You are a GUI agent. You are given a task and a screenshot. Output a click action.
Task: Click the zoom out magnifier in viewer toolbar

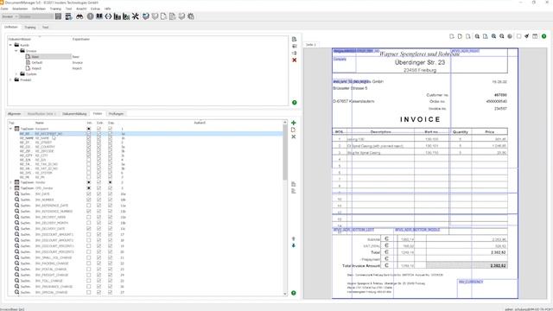tap(502, 36)
